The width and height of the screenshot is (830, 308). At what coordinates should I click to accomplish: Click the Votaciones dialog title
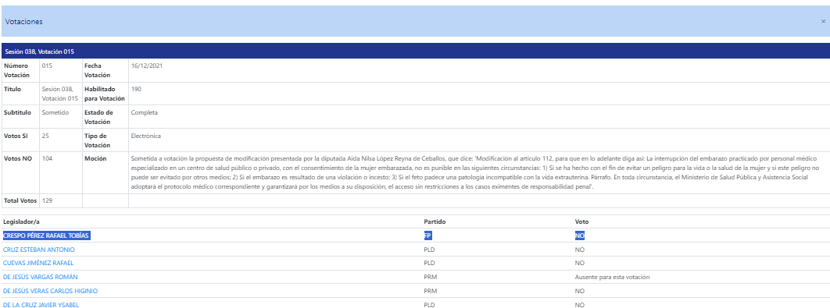point(23,22)
